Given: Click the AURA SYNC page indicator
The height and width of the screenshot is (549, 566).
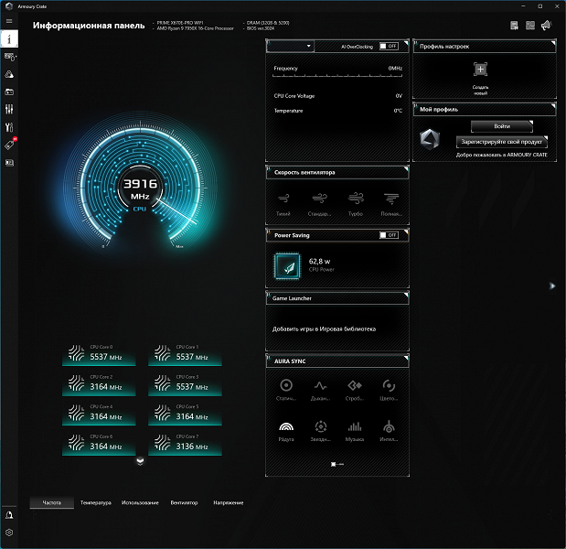Looking at the screenshot, I should pyautogui.click(x=337, y=464).
